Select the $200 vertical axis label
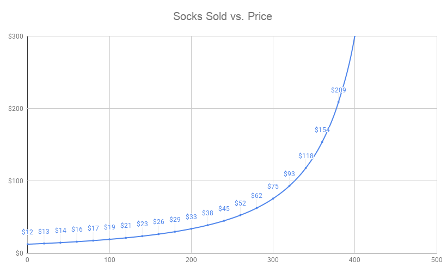Image resolution: width=447 pixels, height=267 pixels. (15, 109)
